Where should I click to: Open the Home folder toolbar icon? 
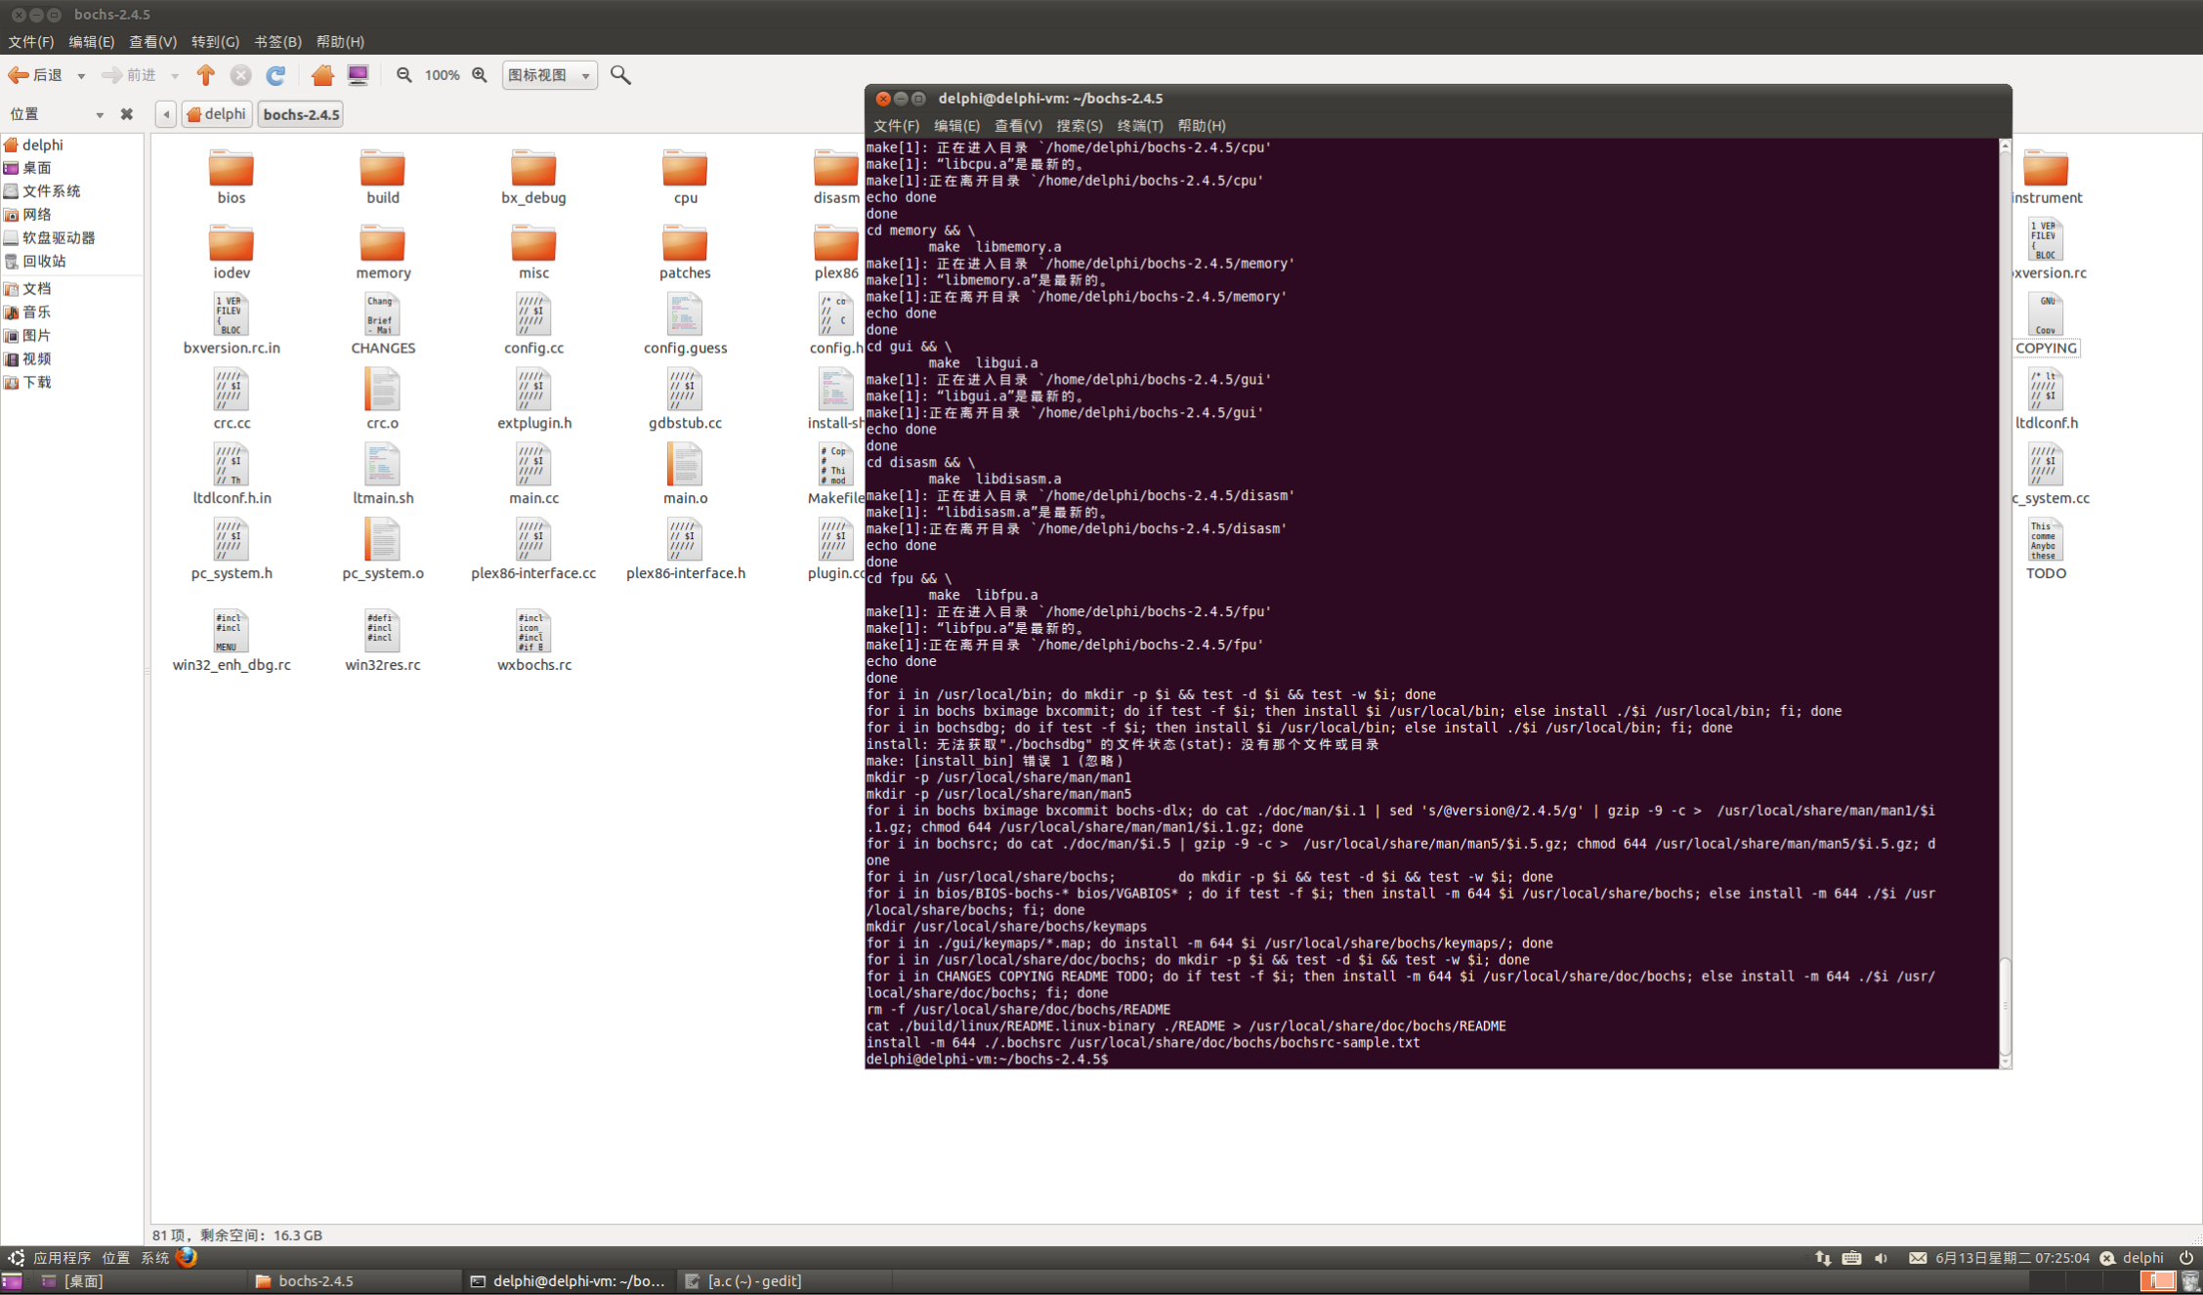click(x=322, y=75)
